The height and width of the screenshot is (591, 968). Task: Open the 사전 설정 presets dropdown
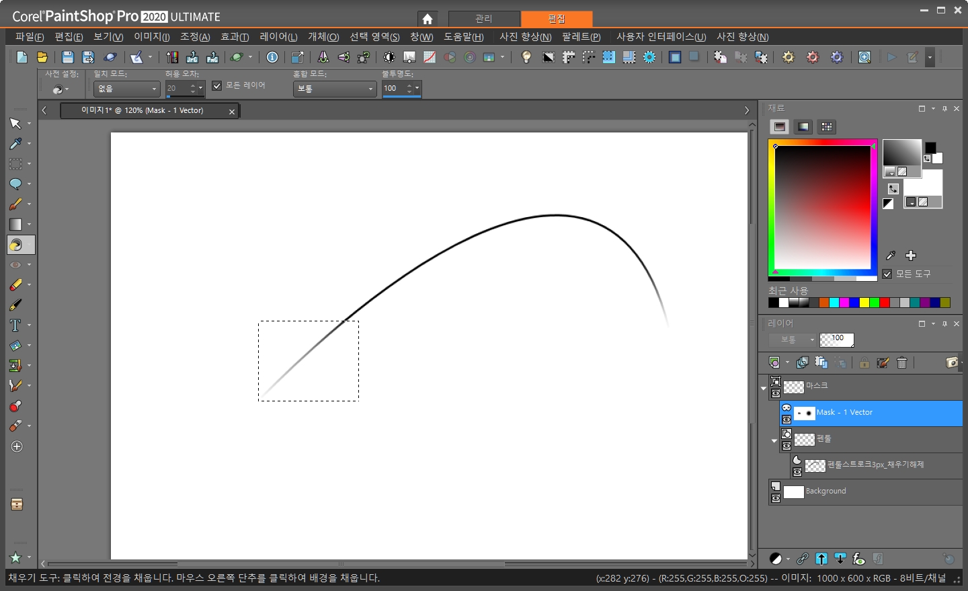61,89
